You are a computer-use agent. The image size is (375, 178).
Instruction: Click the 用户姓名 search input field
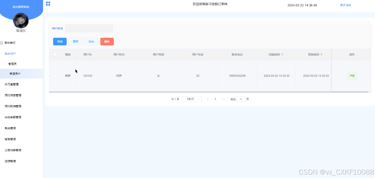pyautogui.click(x=89, y=28)
